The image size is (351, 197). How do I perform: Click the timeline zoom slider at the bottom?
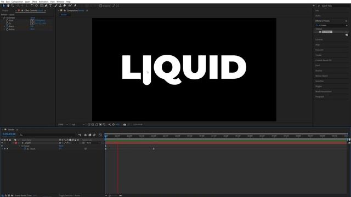tap(113, 195)
